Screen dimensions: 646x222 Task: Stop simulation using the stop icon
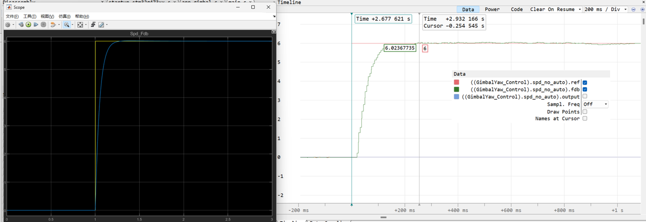[43, 25]
